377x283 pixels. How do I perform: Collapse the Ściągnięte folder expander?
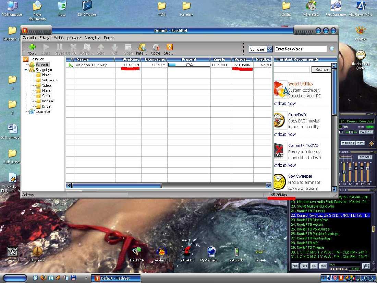point(26,70)
